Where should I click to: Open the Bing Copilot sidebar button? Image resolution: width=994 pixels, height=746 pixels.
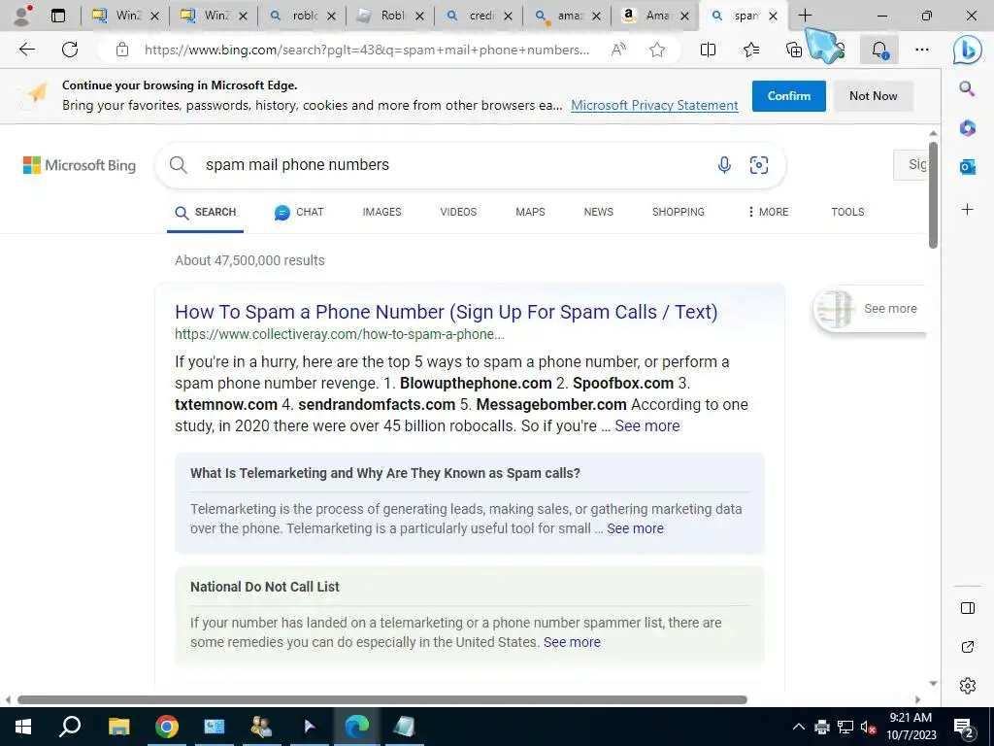coord(968,50)
